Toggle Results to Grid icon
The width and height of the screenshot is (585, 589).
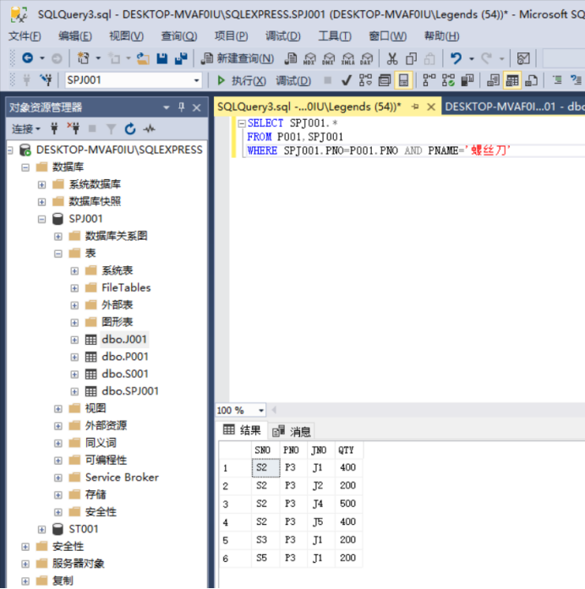click(x=512, y=80)
